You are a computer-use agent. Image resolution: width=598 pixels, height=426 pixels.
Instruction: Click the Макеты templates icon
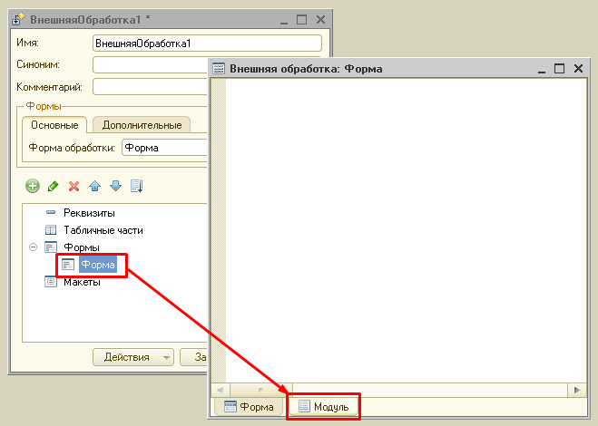pyautogui.click(x=51, y=282)
